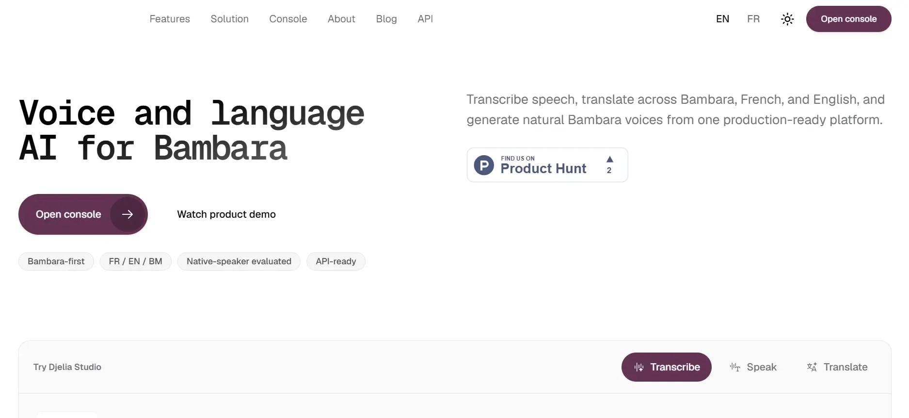Click the API-ready tag
Screen dimensions: 909x418
336,261
